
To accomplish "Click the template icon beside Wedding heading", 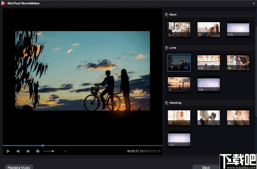I will 167,103.
